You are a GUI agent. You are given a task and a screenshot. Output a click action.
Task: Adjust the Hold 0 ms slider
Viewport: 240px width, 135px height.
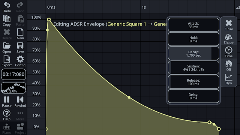(193, 39)
